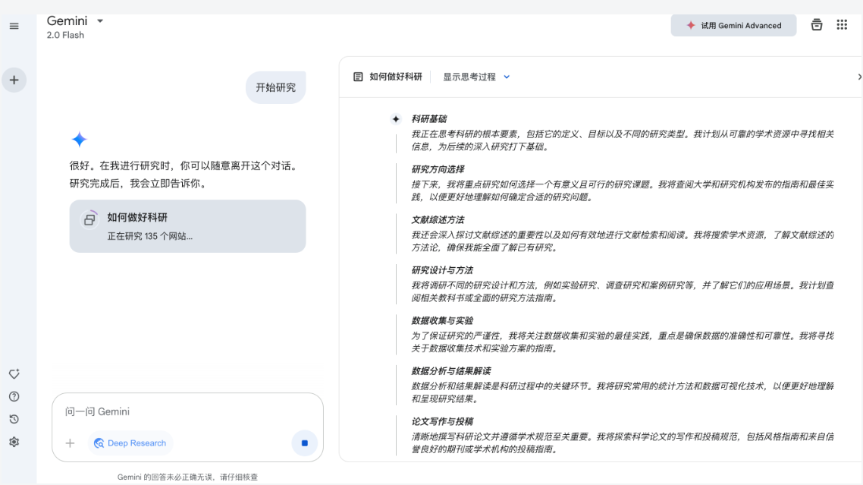Click the paragraph starting 我正在思考科研的根本要素
Image resolution: width=863 pixels, height=485 pixels.
click(x=623, y=140)
